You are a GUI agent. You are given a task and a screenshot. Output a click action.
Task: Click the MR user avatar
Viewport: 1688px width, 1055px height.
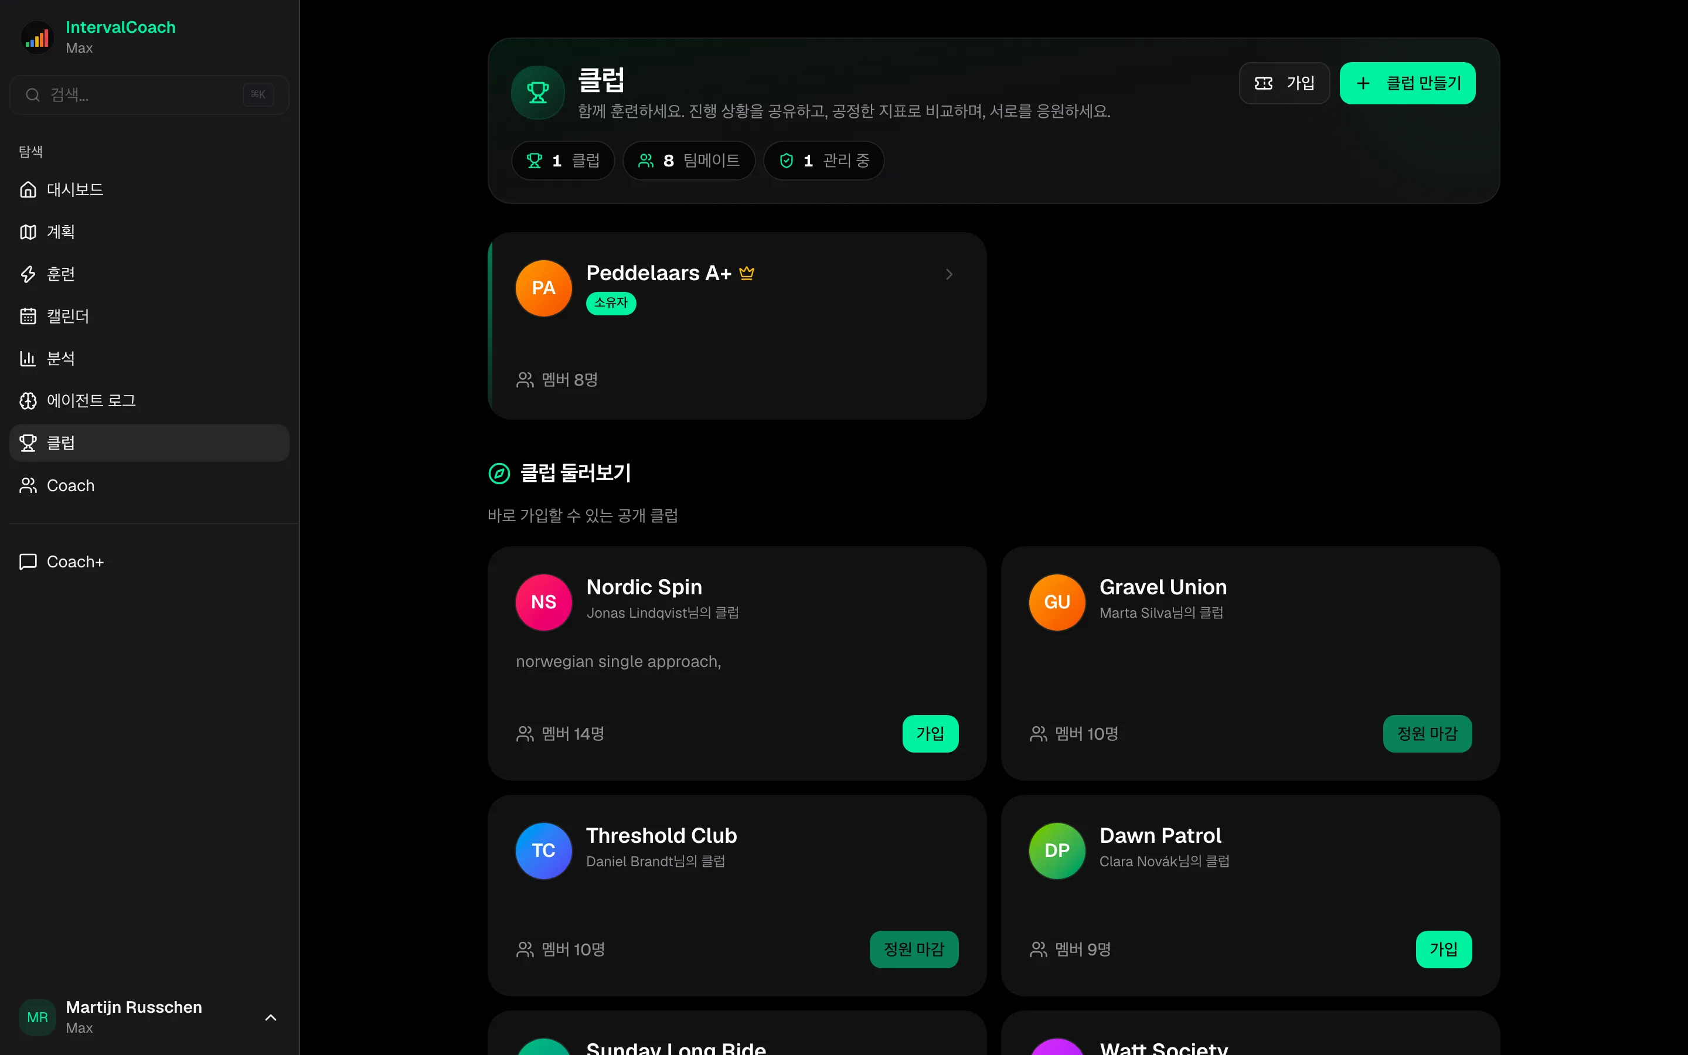(x=38, y=1018)
